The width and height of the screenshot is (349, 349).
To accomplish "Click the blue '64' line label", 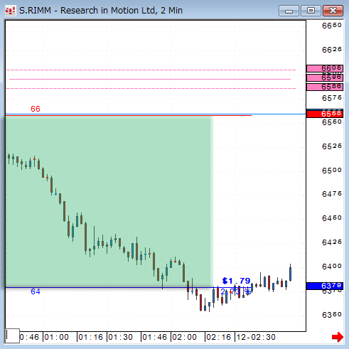I will [36, 291].
